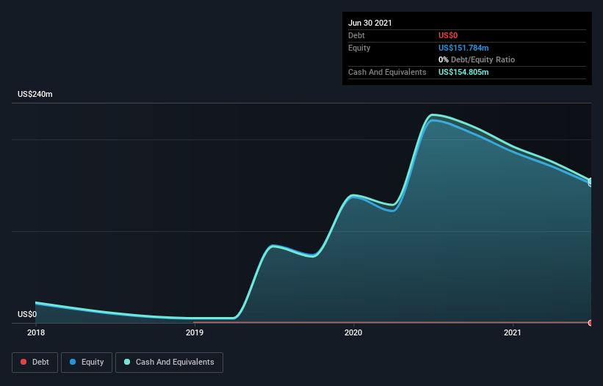603x386 pixels.
Task: Click the Debt row label in tooltip
Action: [356, 35]
